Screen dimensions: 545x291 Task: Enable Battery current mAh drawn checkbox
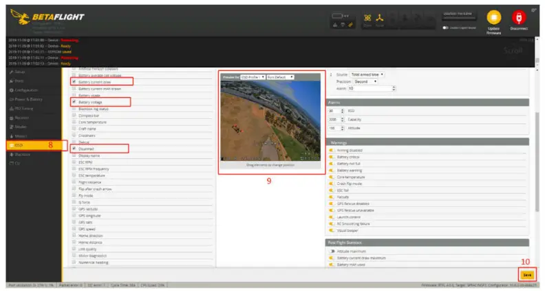[x=74, y=88]
